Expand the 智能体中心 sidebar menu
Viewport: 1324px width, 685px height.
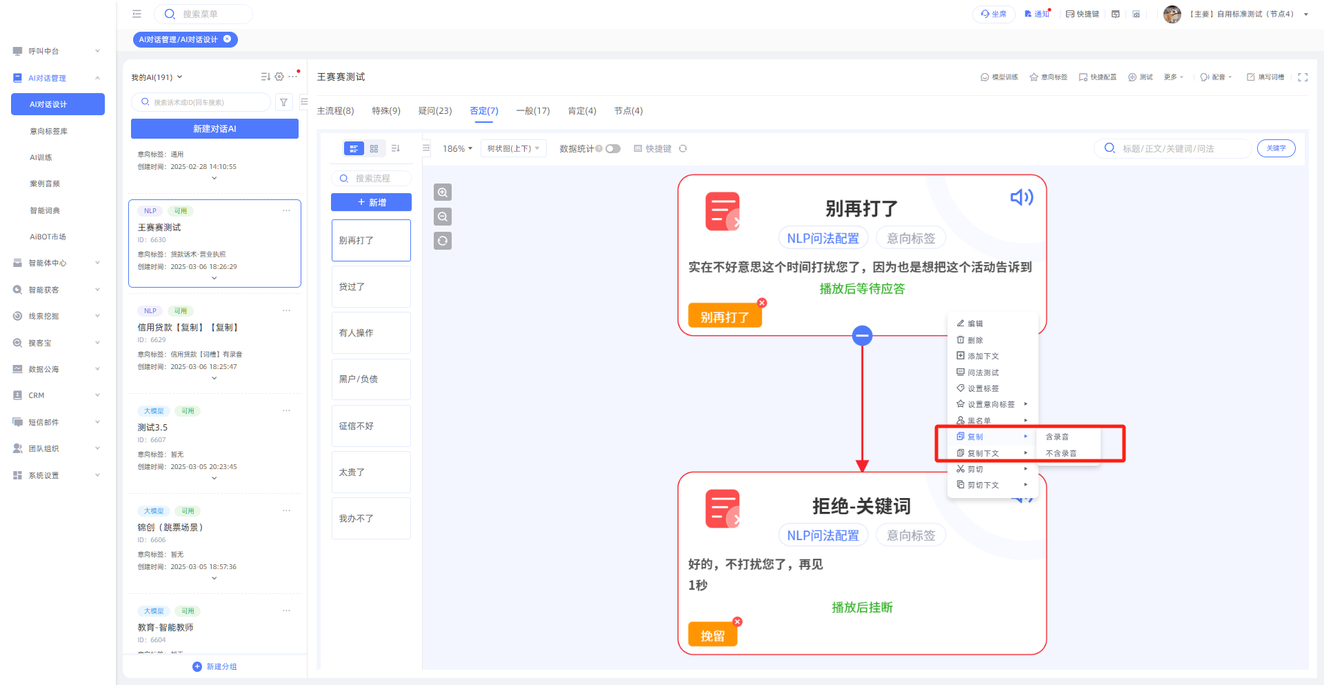click(x=57, y=263)
